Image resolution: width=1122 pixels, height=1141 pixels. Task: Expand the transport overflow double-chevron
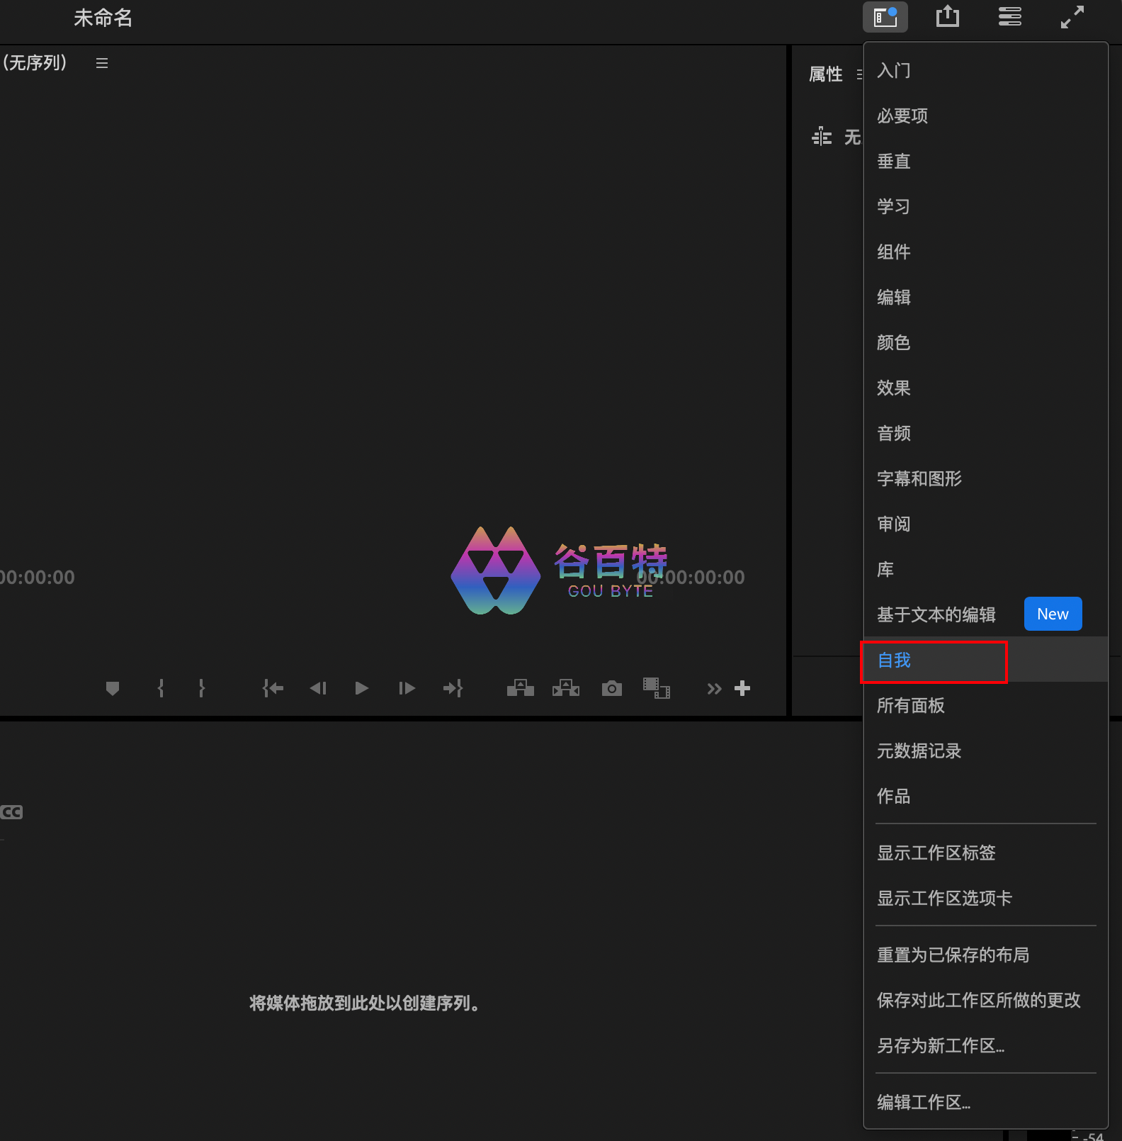pyautogui.click(x=714, y=688)
